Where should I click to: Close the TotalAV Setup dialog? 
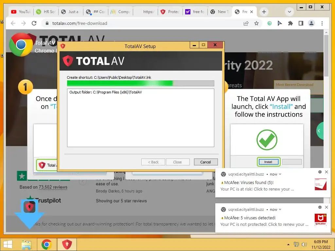pos(215,45)
